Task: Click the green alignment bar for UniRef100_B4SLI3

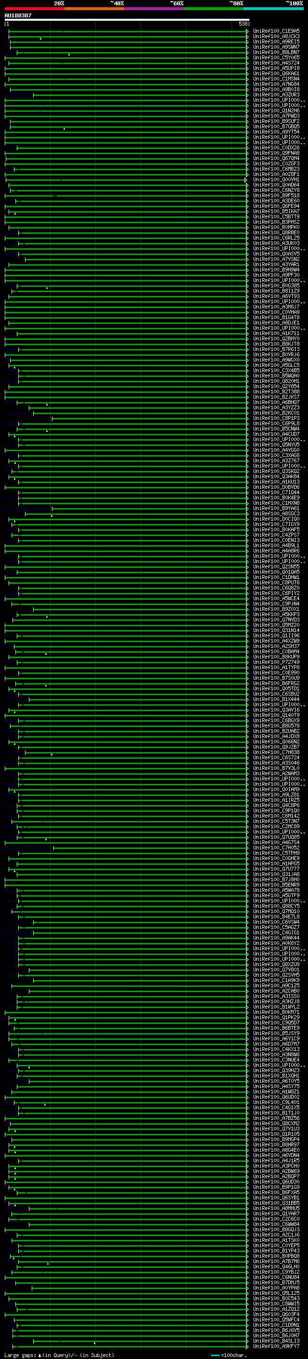Action: coord(140,1341)
